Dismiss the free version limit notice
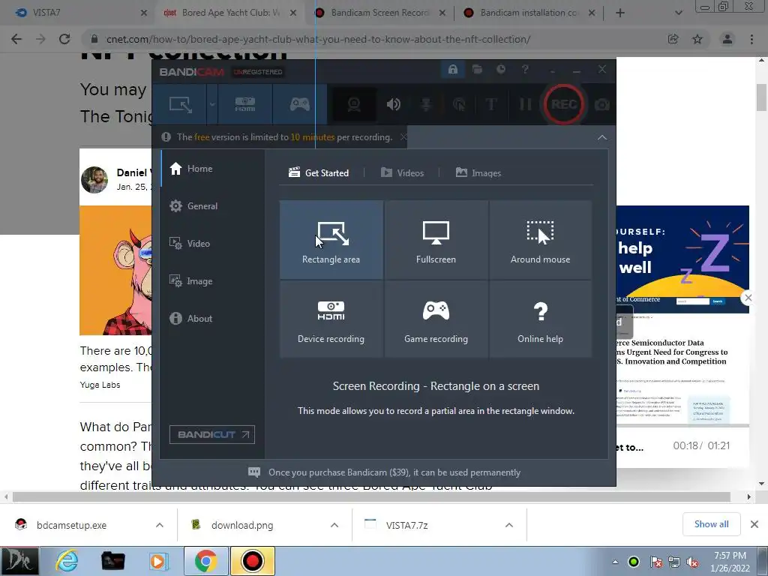Screen dimensions: 768x576 pyautogui.click(x=403, y=137)
